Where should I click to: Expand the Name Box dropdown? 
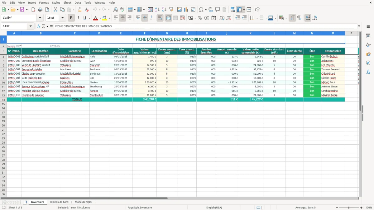coord(31,26)
